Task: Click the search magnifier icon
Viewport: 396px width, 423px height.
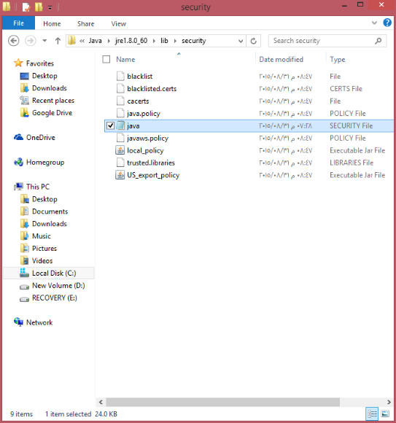Action: pos(378,41)
